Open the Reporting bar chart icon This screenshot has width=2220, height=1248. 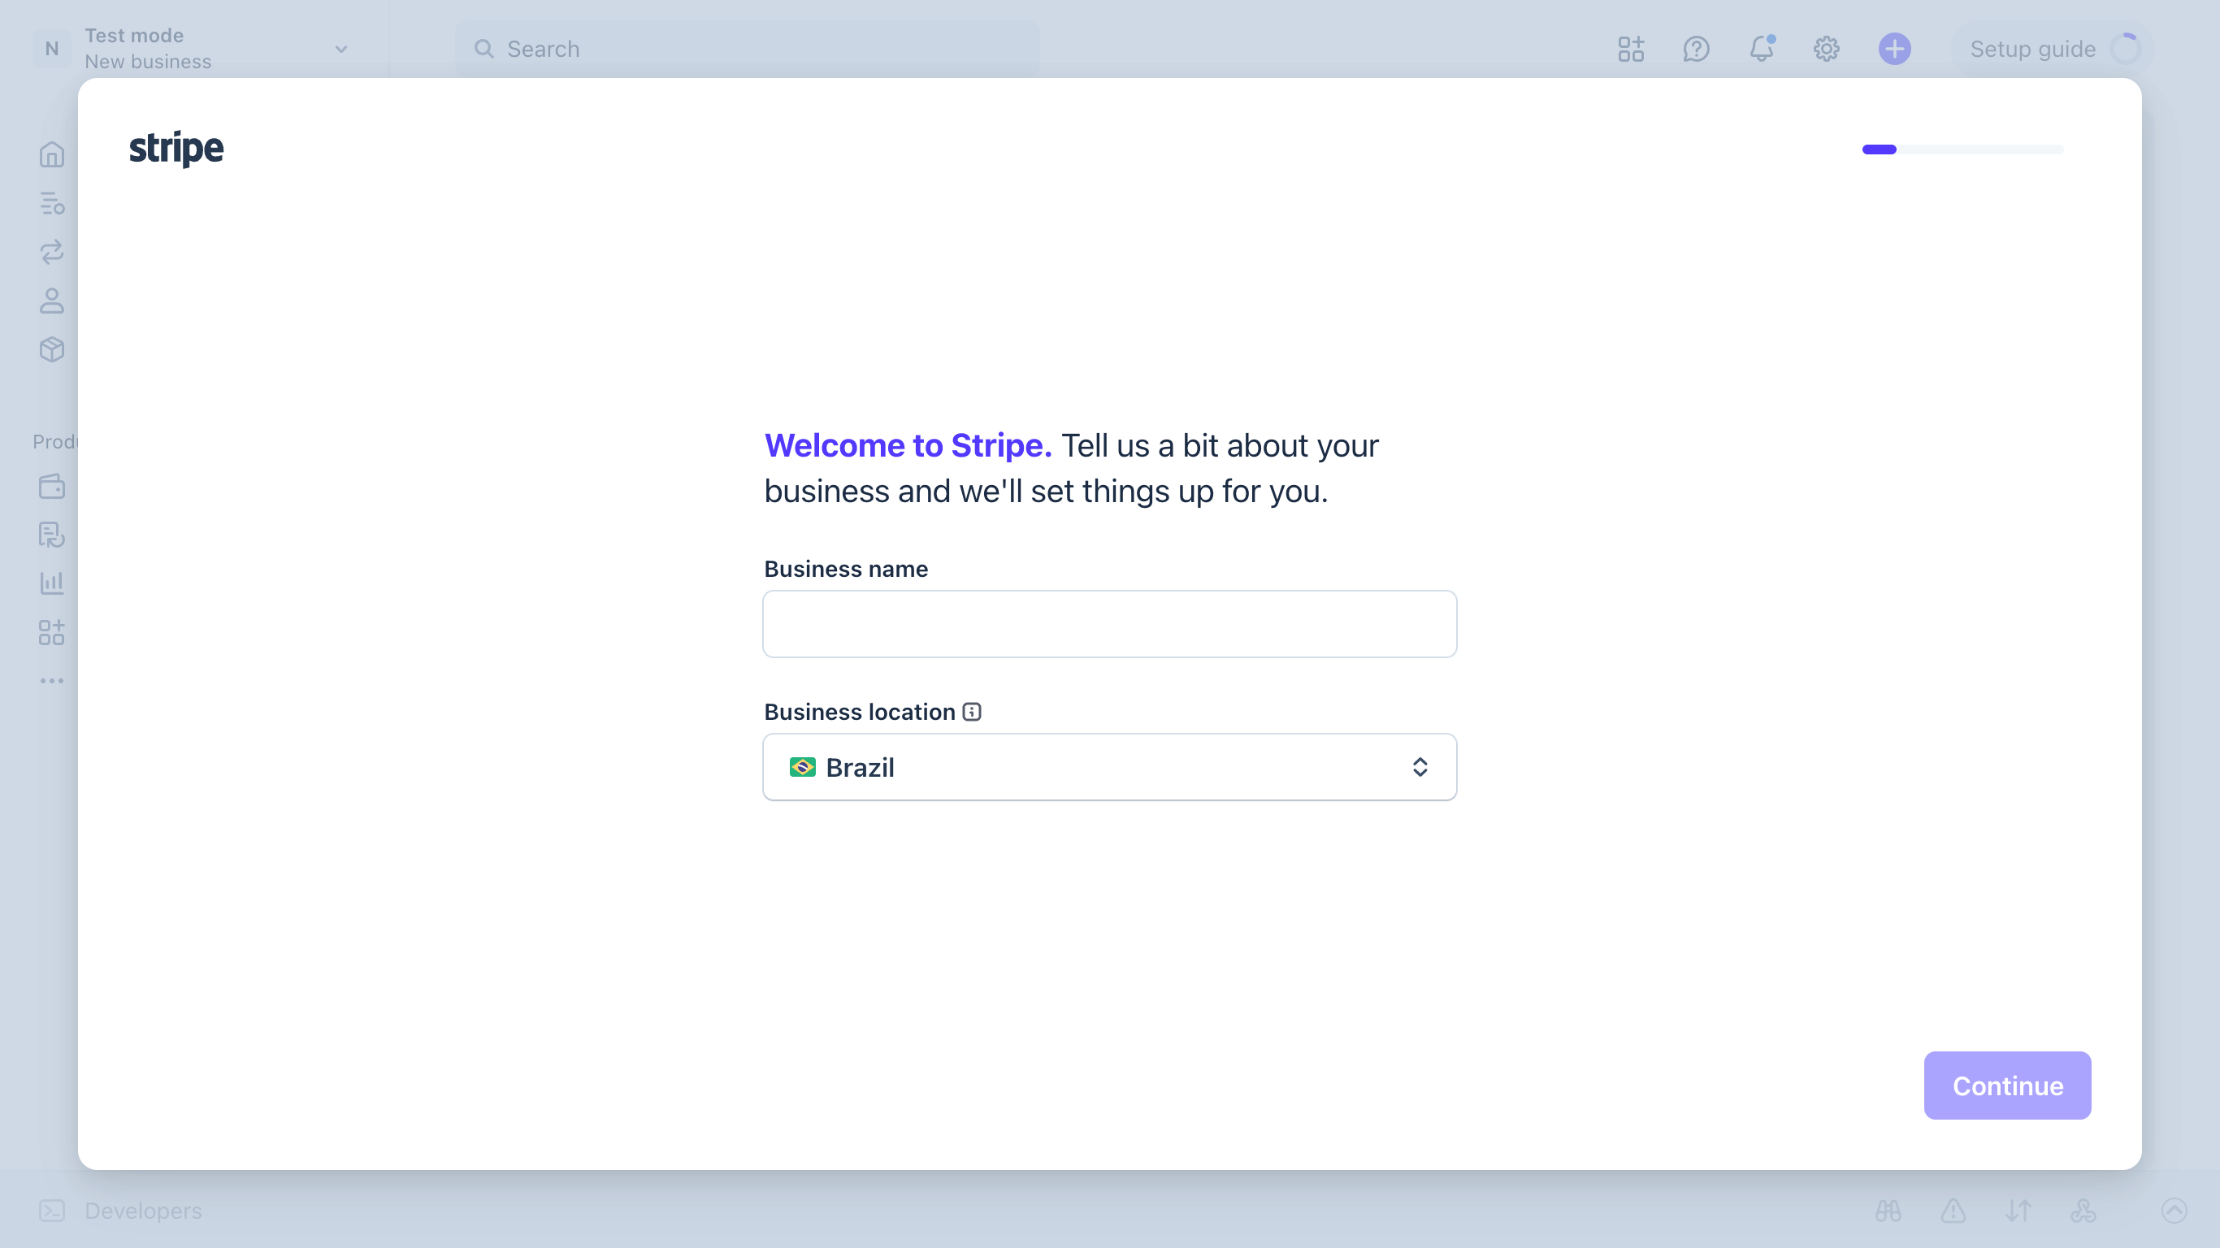[52, 583]
